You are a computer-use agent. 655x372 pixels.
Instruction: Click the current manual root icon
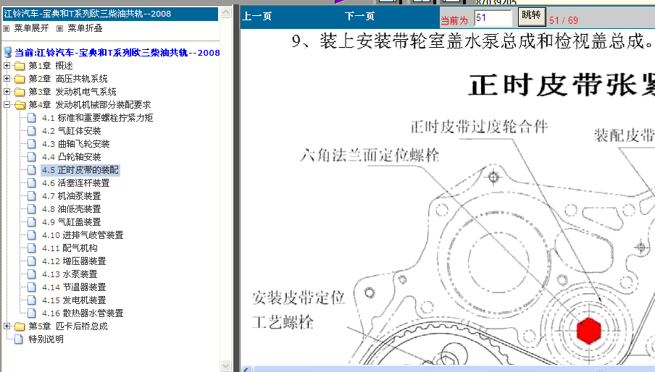click(7, 53)
